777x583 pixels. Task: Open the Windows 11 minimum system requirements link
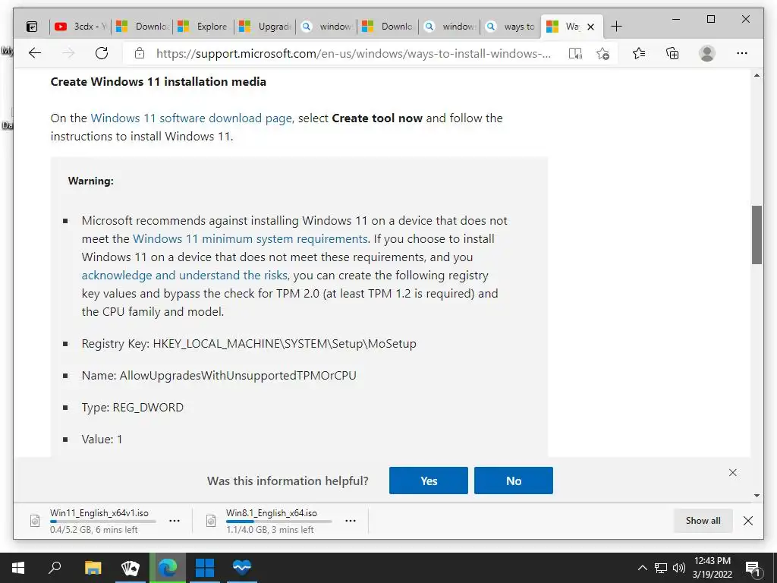[250, 238]
